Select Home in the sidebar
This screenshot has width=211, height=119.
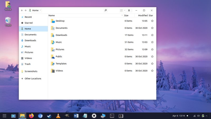33,29
